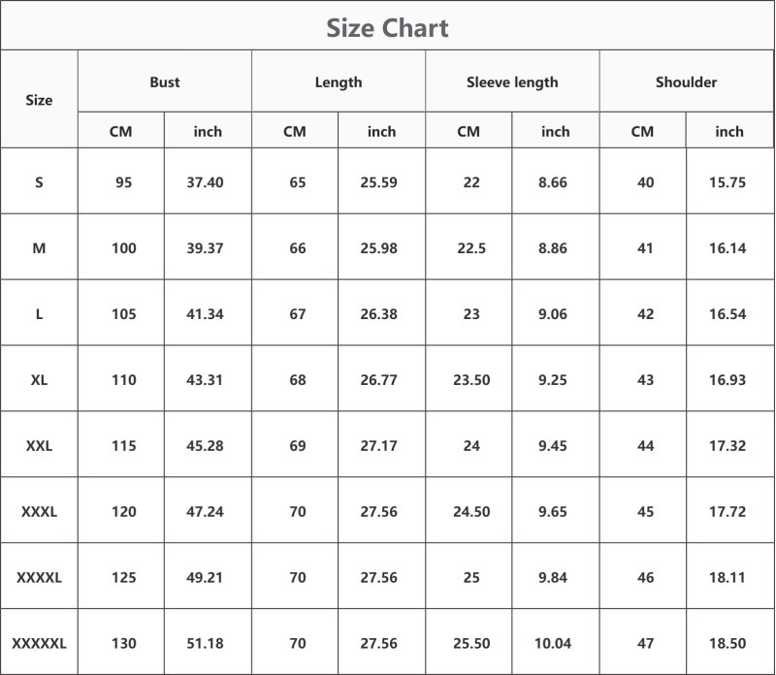776x675 pixels.
Task: Click length inch value 26.38
Action: pos(378,314)
